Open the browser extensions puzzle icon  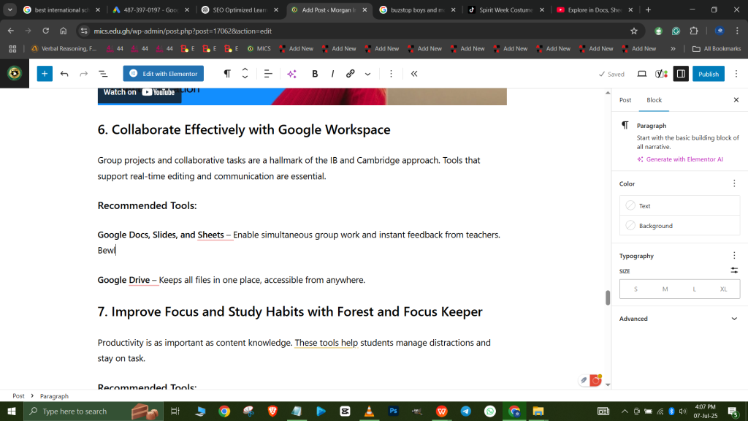(x=694, y=31)
